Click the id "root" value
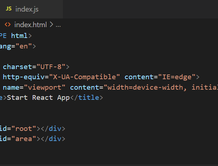The height and width of the screenshot is (166, 218). (x=24, y=128)
